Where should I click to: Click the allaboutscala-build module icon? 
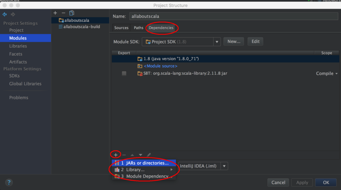coord(61,27)
